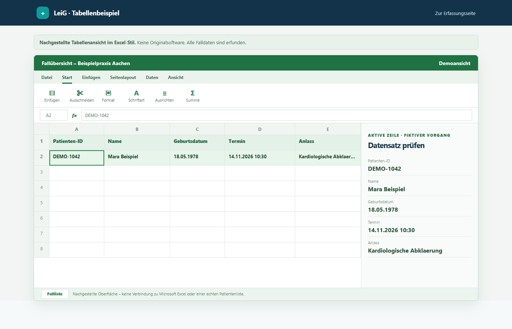
Task: Open the Format tool
Action: click(108, 96)
